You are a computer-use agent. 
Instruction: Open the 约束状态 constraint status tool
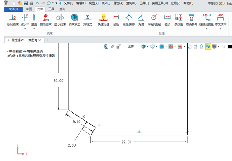(74, 20)
